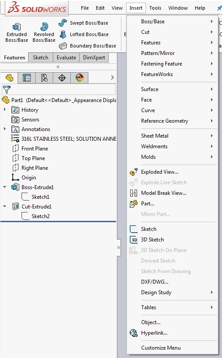Open the File menu
The width and height of the screenshot is (222, 358).
[85, 8]
